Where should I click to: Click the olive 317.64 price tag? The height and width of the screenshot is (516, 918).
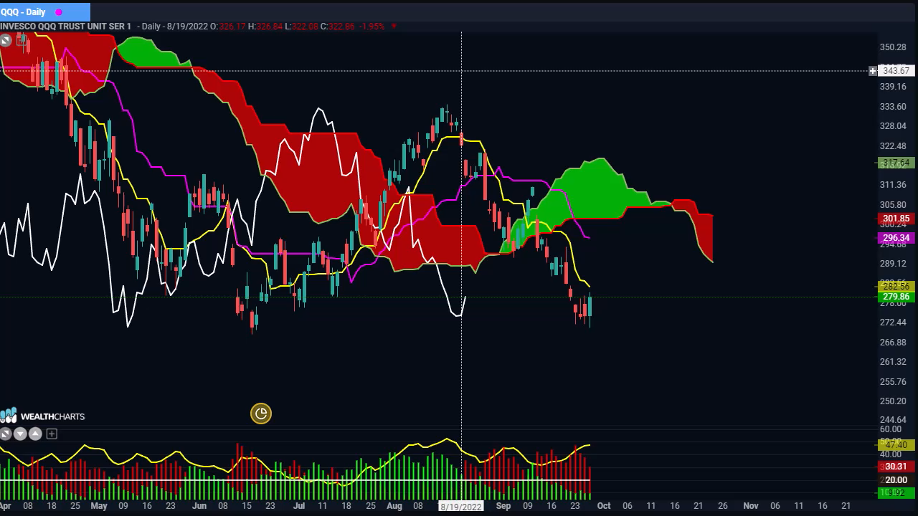896,163
